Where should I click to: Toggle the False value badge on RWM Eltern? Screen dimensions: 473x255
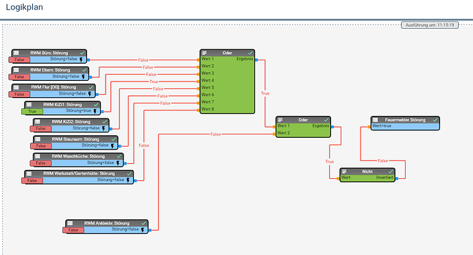[19, 77]
